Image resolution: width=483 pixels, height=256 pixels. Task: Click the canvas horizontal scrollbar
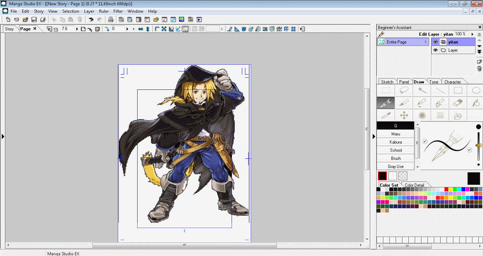click(184, 245)
